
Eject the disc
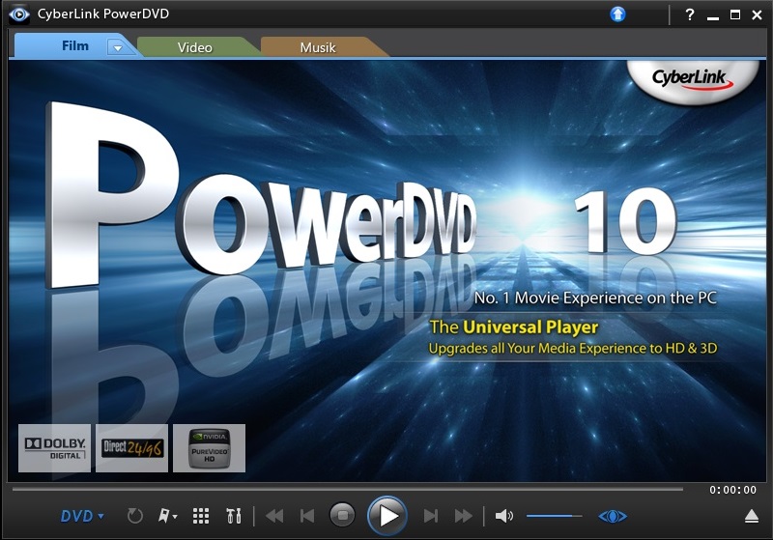(x=752, y=516)
